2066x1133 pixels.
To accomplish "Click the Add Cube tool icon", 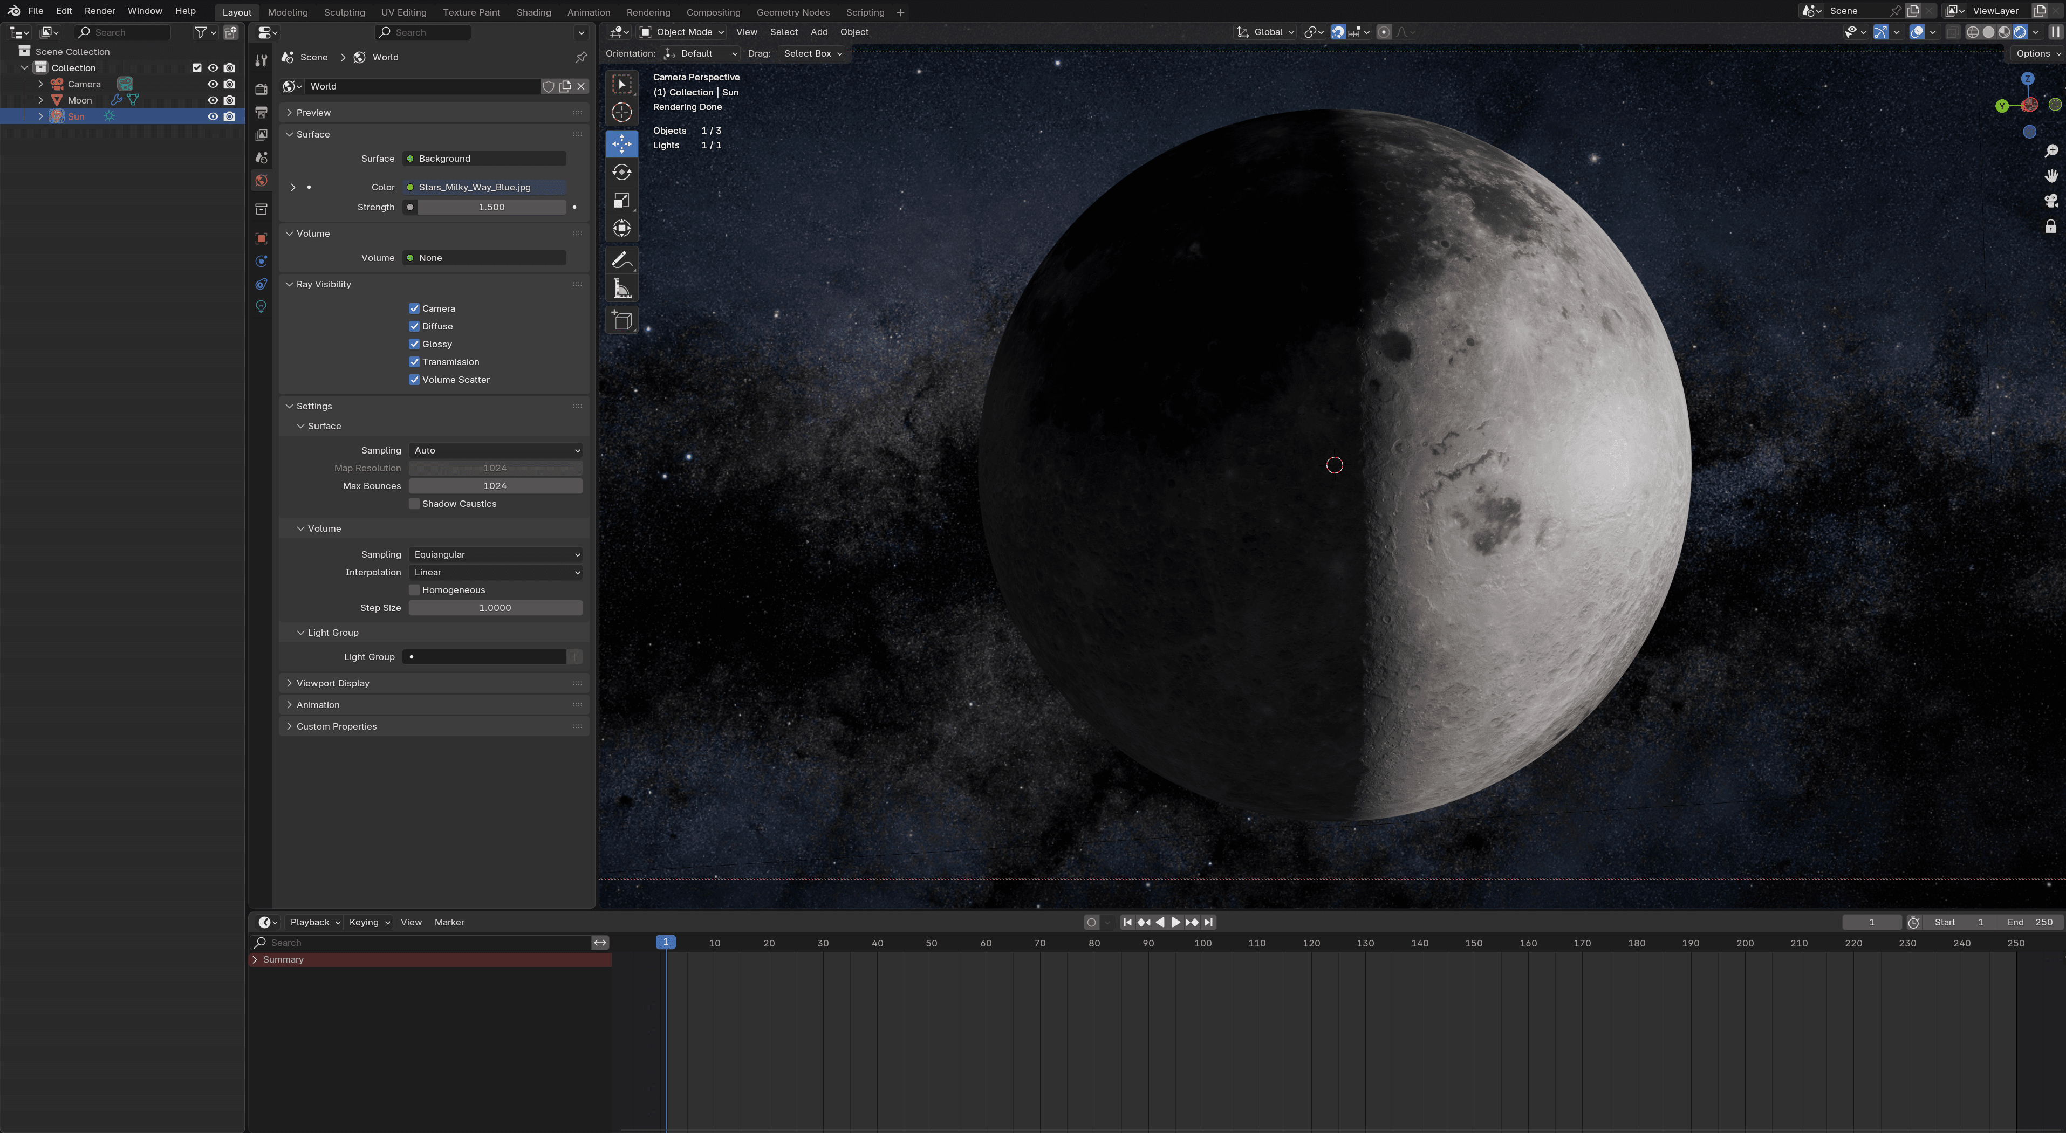I will [x=621, y=321].
